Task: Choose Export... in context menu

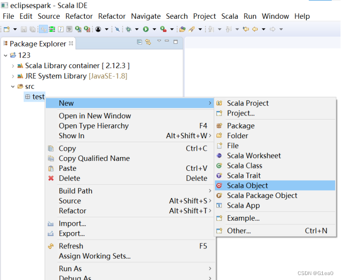Action: point(130,234)
